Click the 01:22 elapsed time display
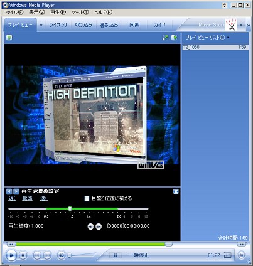 (x=214, y=255)
